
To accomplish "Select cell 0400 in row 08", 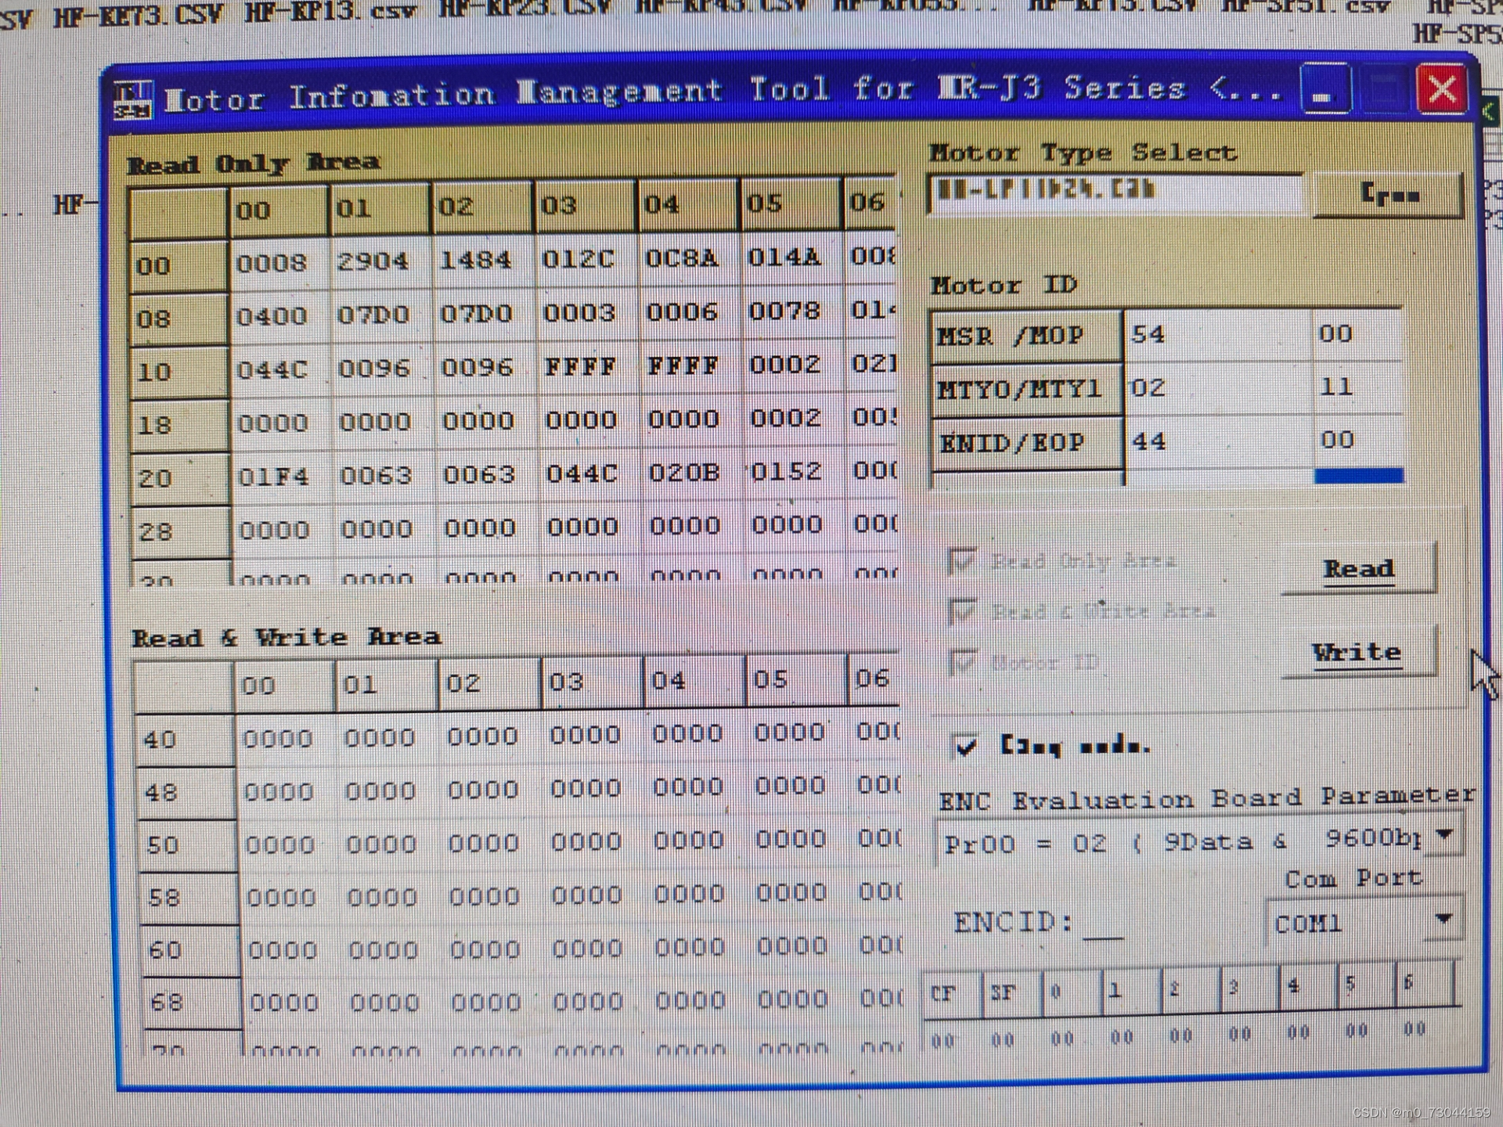I will click(x=279, y=316).
